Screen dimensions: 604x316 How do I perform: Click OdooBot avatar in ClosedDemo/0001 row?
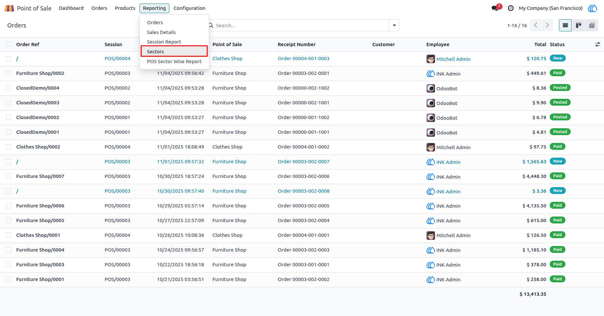431,132
